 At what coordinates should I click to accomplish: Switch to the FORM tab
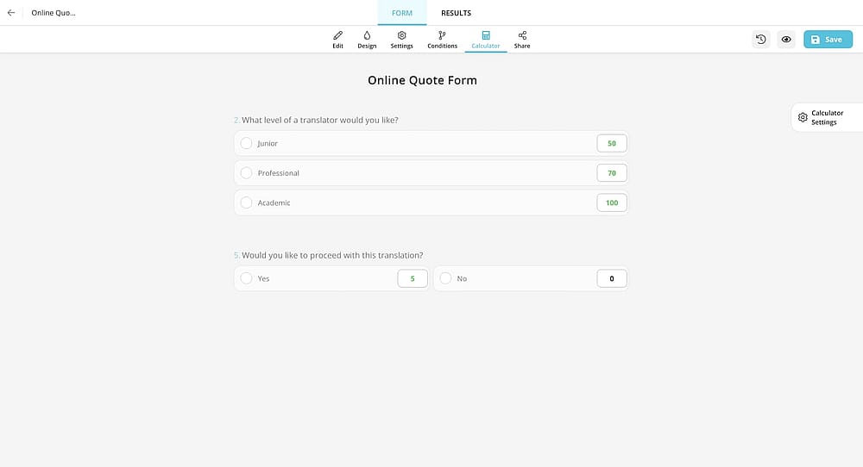pos(402,13)
